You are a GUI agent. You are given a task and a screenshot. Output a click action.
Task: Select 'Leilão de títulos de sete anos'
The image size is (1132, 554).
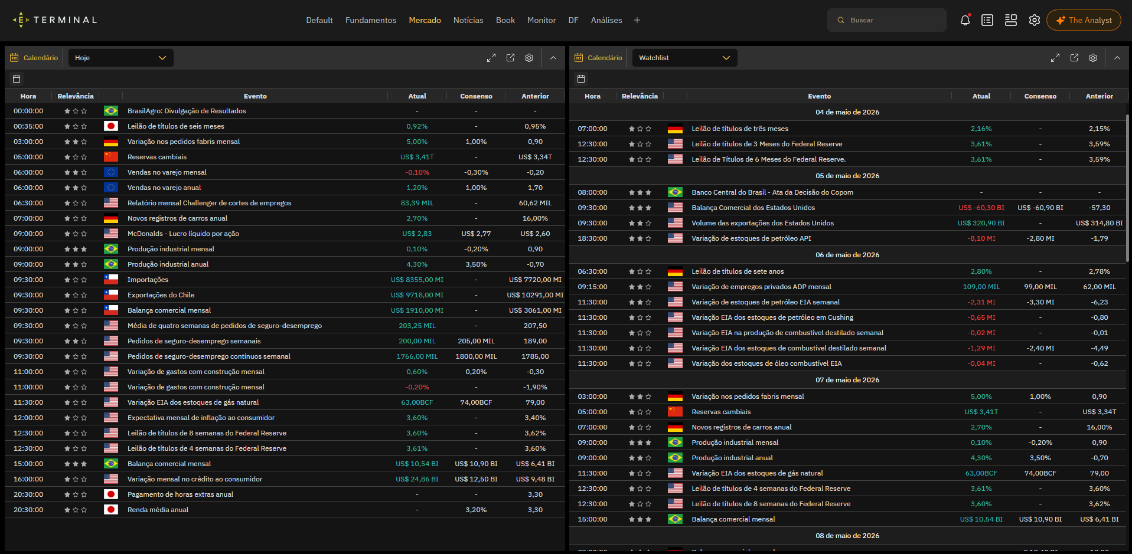tap(738, 271)
